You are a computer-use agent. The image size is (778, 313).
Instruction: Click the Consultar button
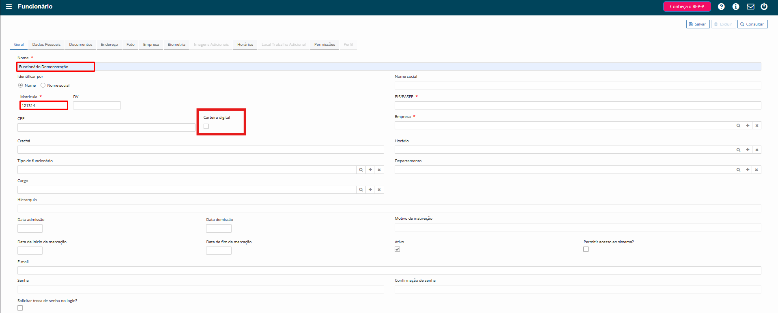752,24
